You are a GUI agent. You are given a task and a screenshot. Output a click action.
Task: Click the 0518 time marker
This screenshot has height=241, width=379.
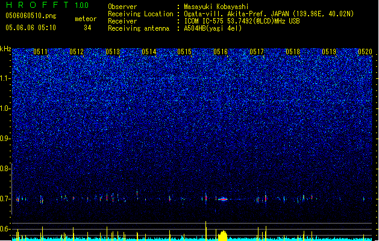(x=293, y=52)
